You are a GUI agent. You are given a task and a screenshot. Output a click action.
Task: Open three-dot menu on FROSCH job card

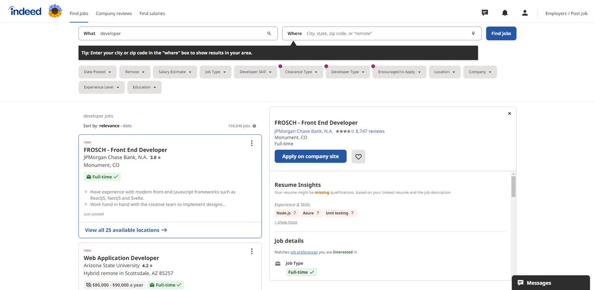point(251,143)
